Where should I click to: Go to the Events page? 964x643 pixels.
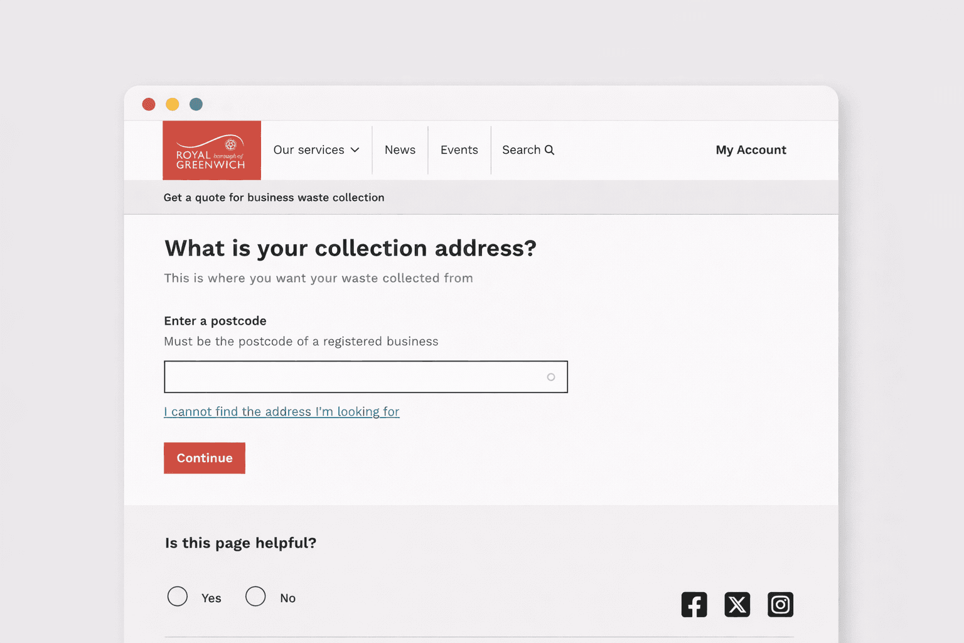[459, 150]
